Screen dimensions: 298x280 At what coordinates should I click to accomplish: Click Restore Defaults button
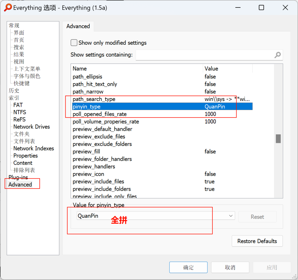click(x=257, y=241)
